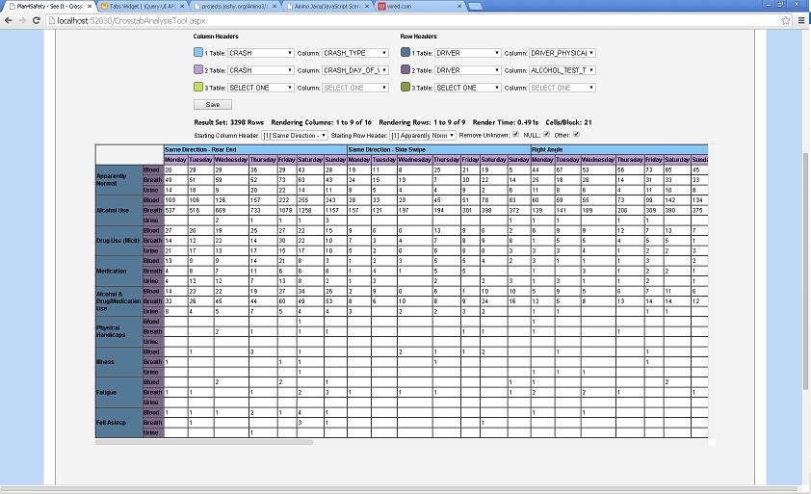Click the browser forward arrow
Screen dimensions: 811x494
point(22,20)
